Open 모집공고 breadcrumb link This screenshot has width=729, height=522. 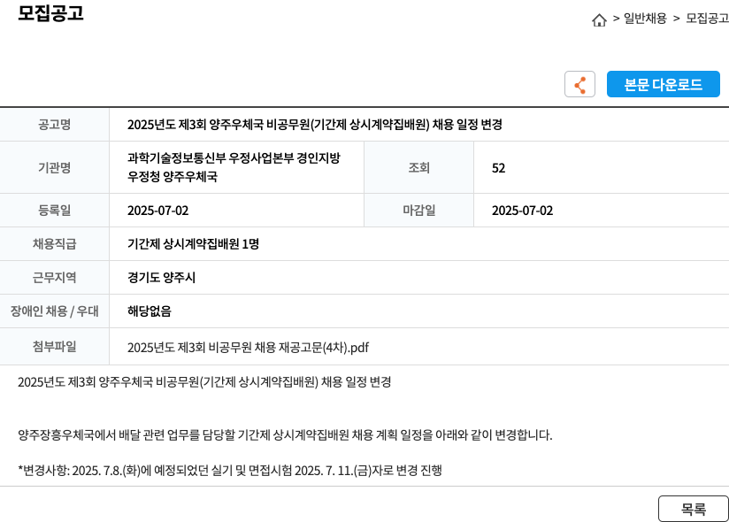click(x=707, y=19)
